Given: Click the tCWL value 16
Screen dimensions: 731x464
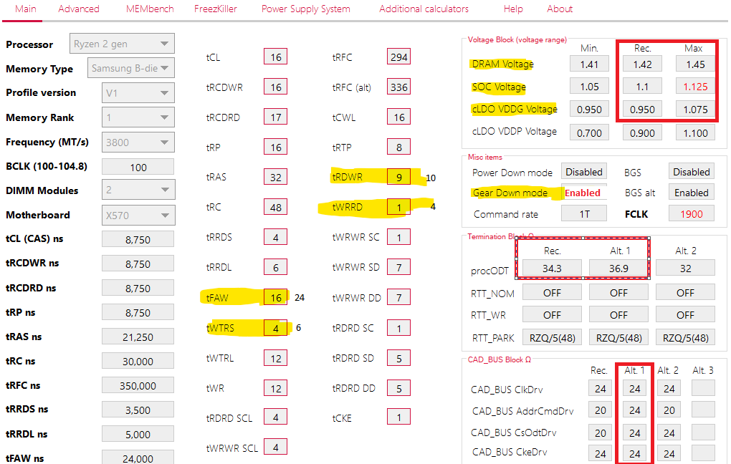Looking at the screenshot, I should click(x=398, y=117).
